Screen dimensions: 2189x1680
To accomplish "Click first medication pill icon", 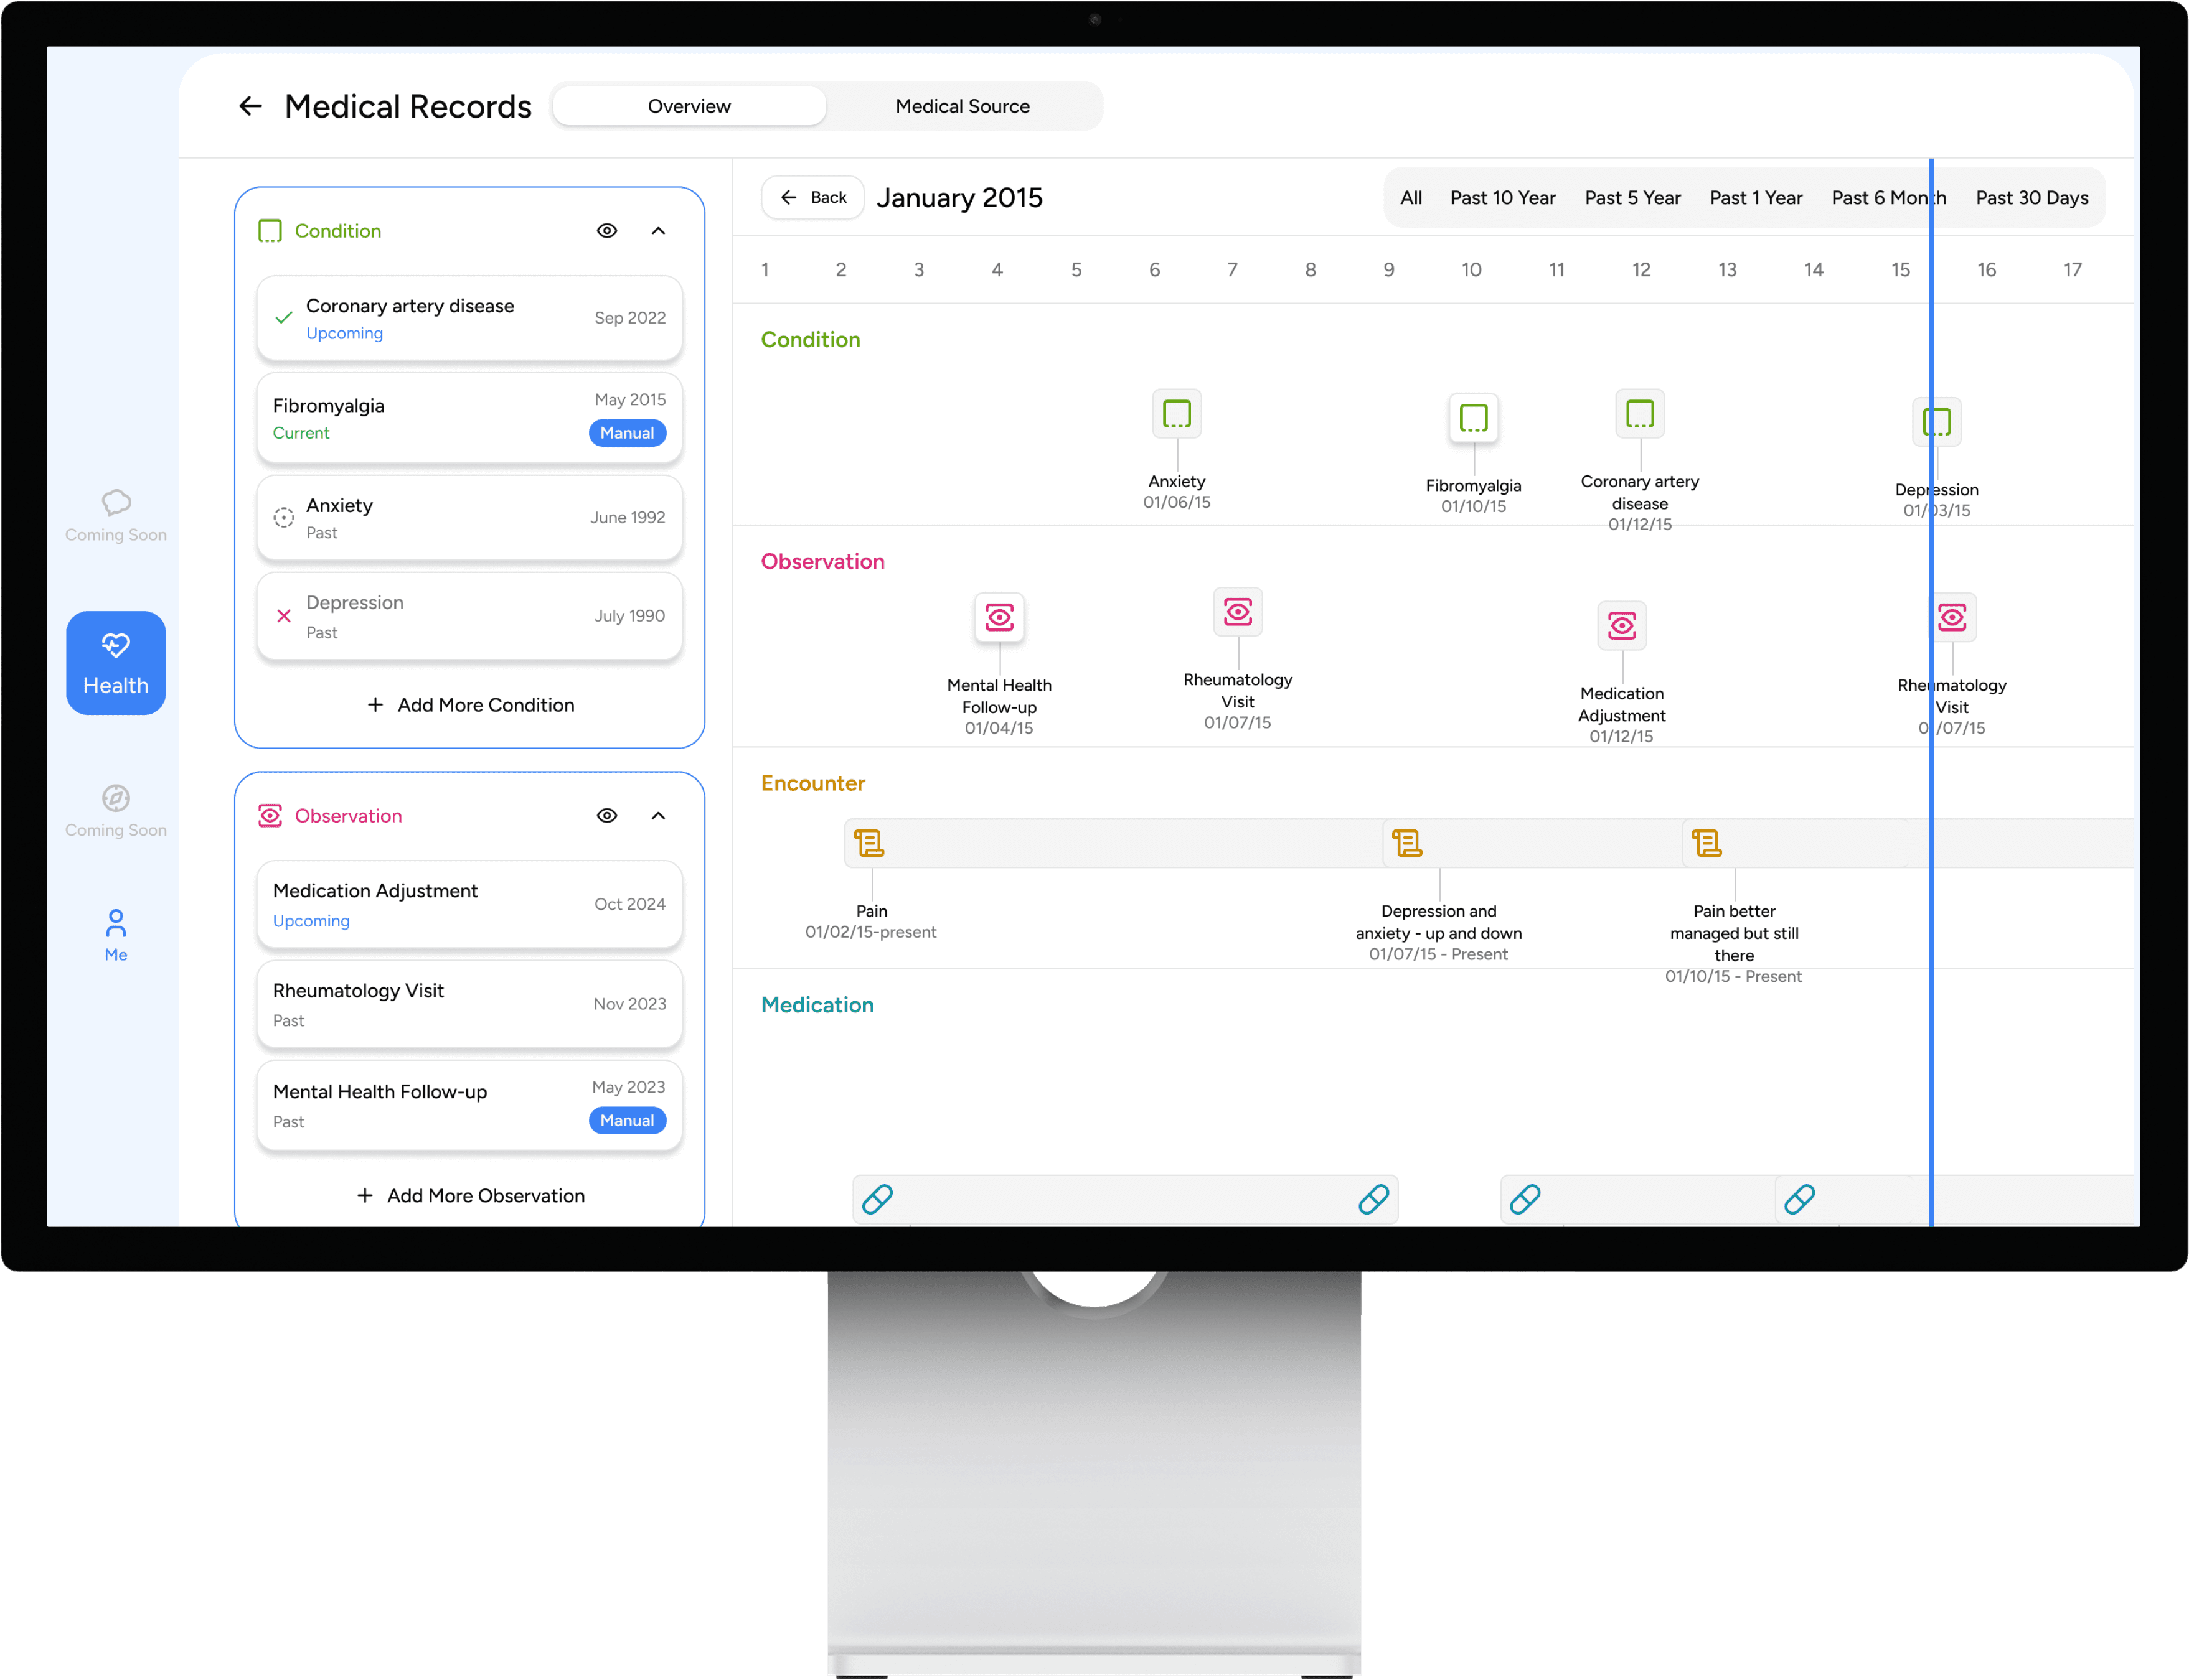I will pyautogui.click(x=877, y=1198).
